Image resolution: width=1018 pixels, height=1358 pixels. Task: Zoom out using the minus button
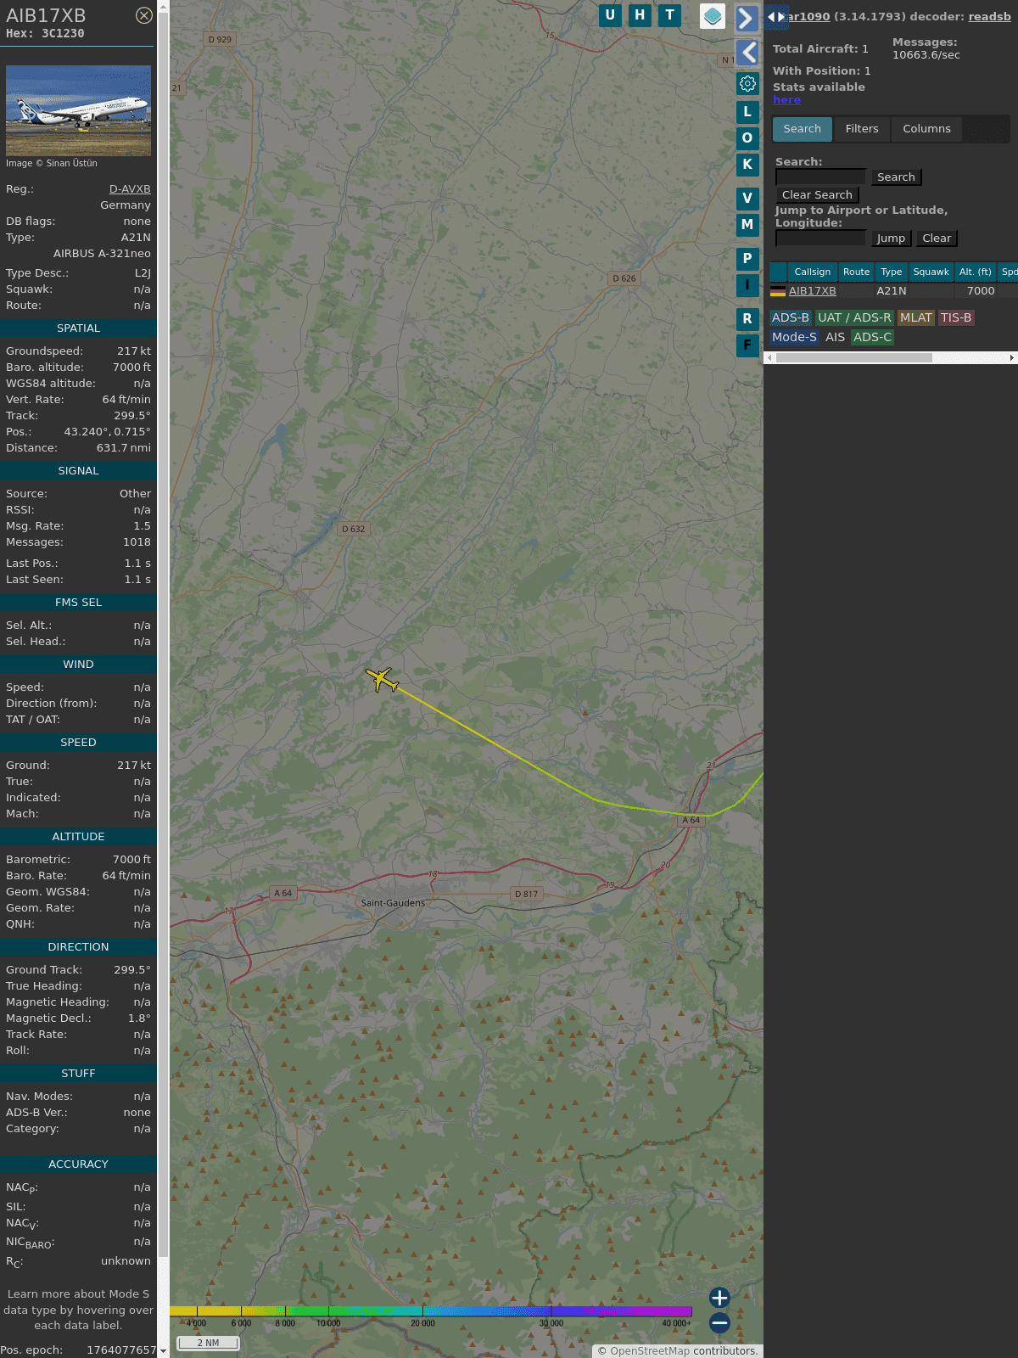(719, 1322)
